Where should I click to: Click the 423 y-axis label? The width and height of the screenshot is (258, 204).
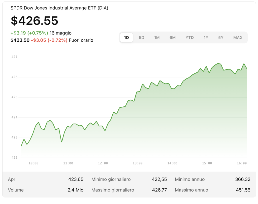pyautogui.click(x=14, y=137)
